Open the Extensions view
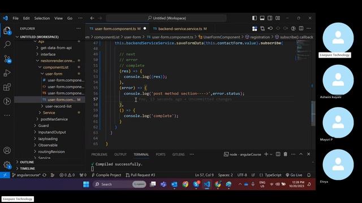This screenshot has width=362, height=203. (x=7, y=87)
